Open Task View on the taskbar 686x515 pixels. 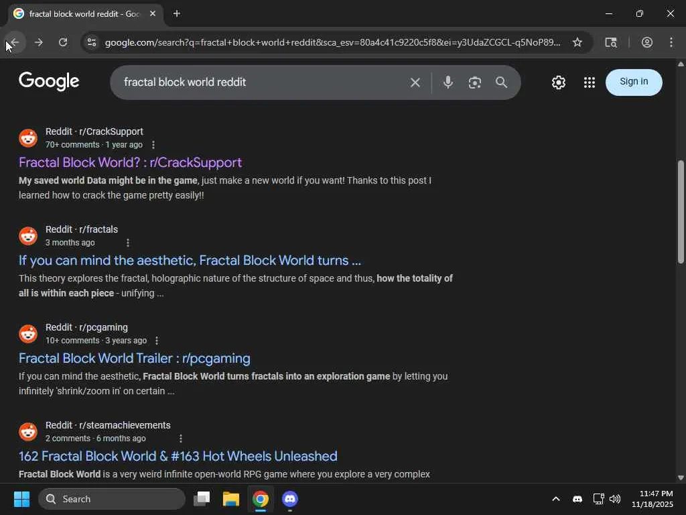(202, 499)
